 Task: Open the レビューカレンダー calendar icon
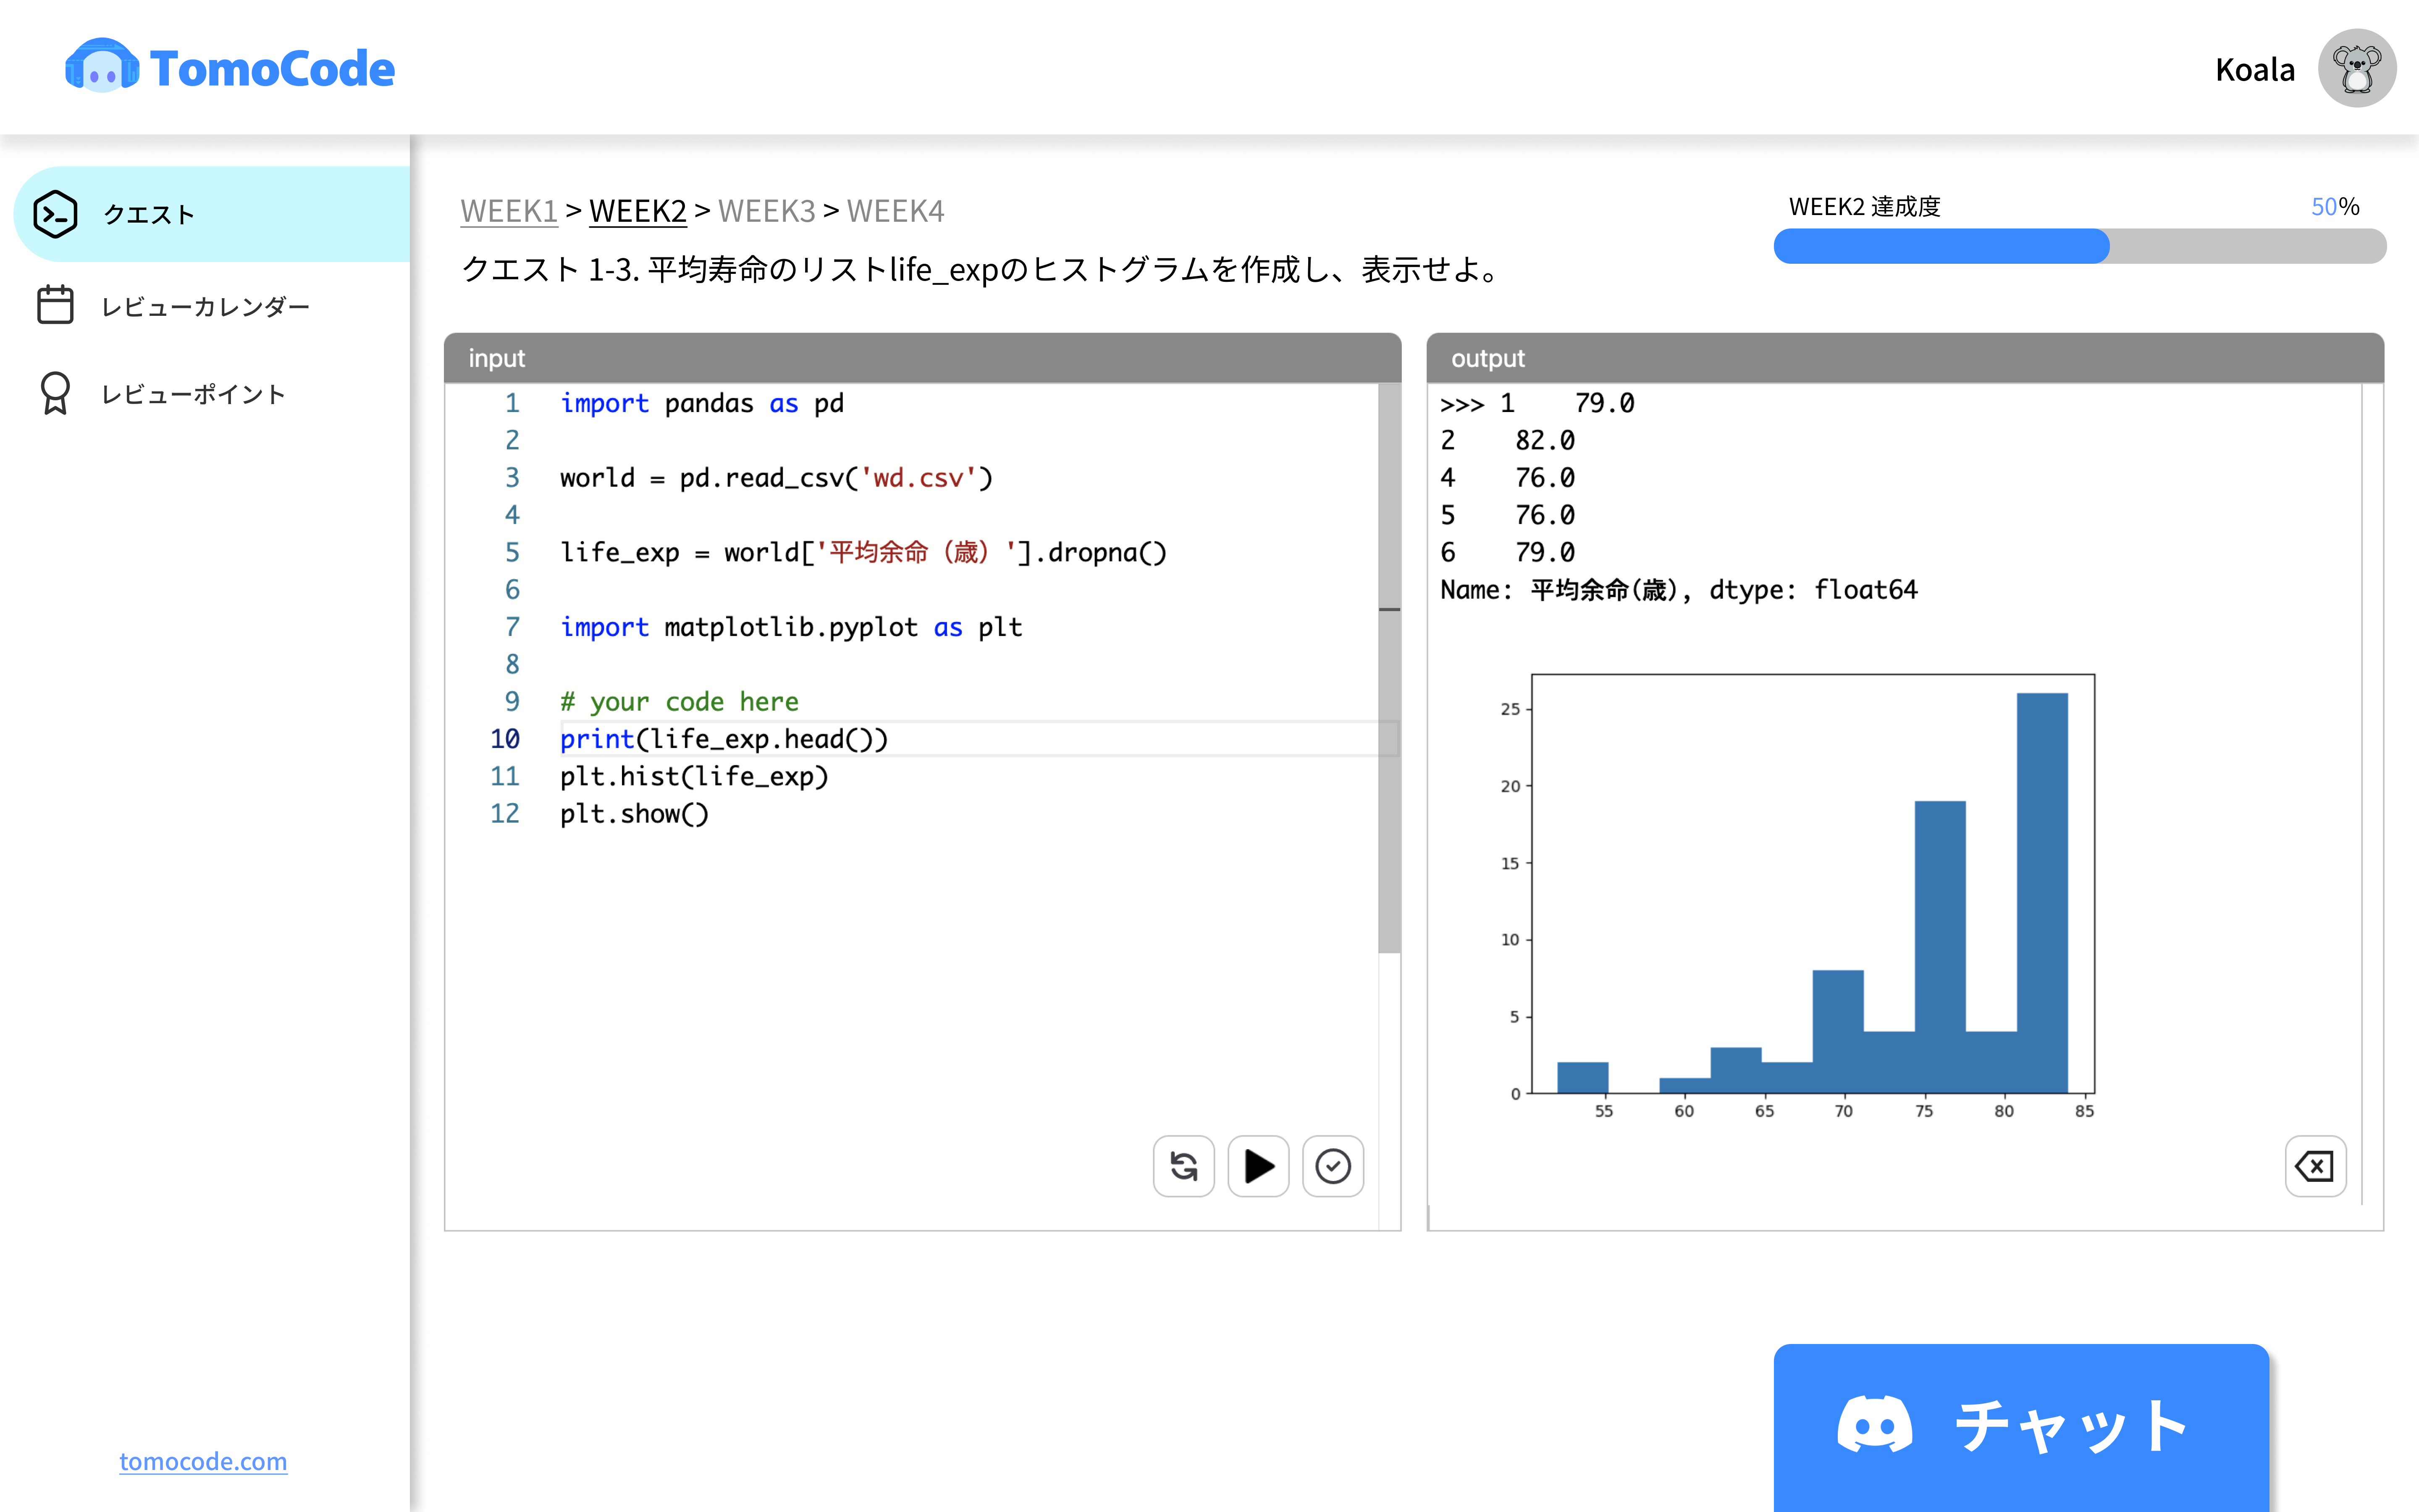[55, 305]
